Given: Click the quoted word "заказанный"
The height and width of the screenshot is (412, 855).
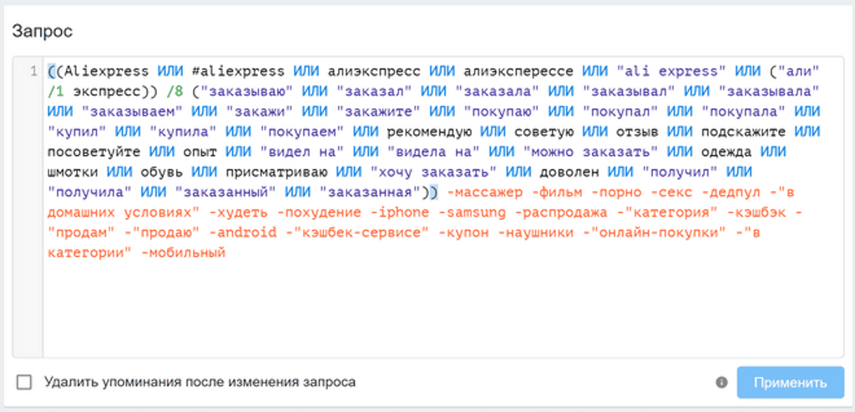Looking at the screenshot, I should [x=225, y=193].
